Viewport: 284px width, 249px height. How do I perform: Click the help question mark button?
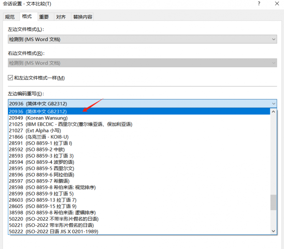[x=259, y=4]
